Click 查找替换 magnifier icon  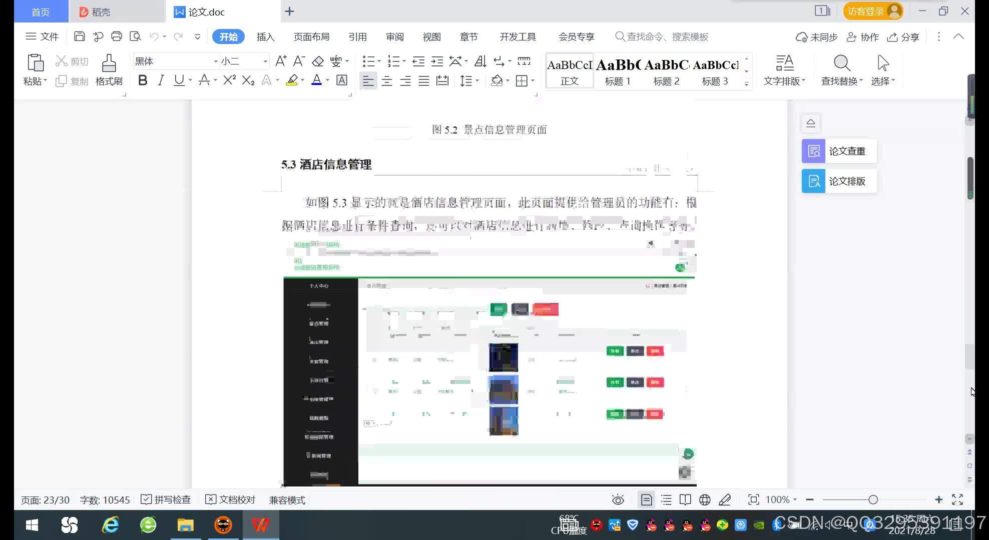842,63
